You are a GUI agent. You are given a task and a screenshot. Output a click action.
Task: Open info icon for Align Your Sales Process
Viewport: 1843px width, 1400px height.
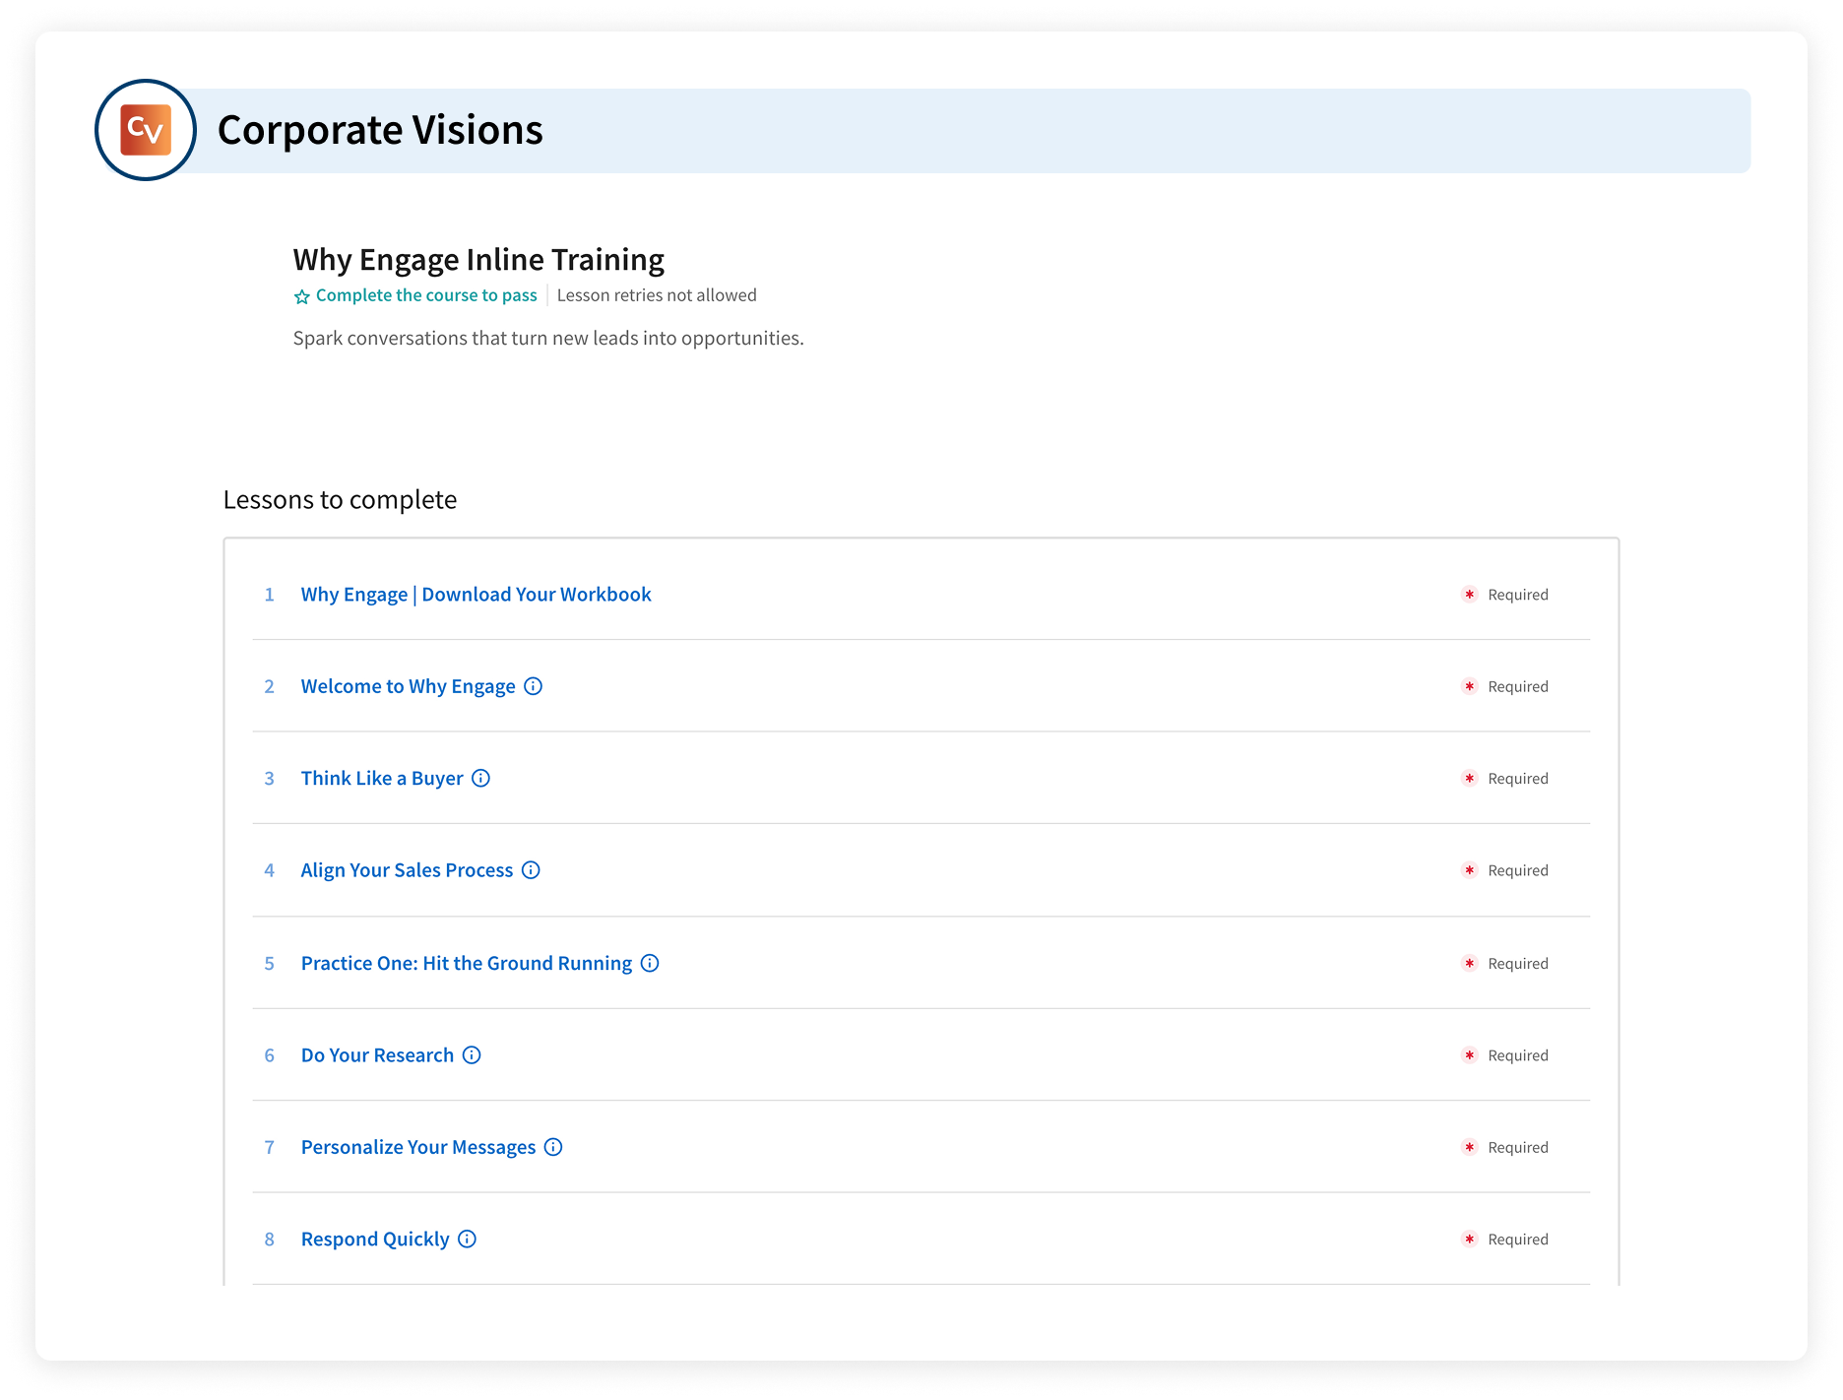point(531,870)
